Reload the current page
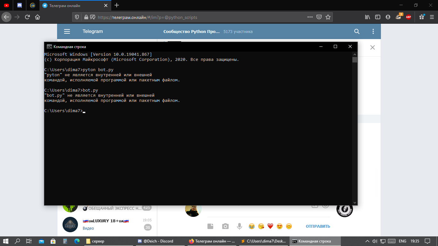 tap(28, 17)
